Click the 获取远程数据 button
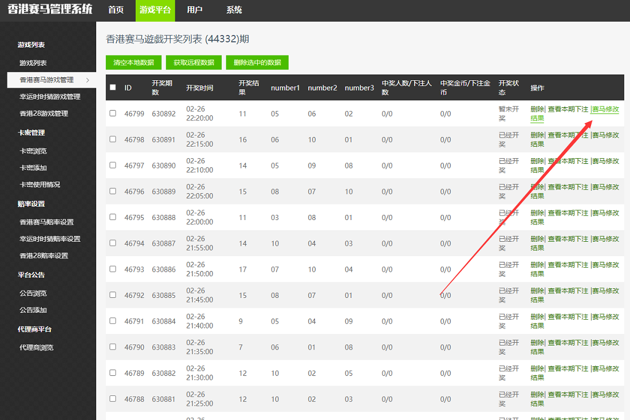 click(x=194, y=62)
